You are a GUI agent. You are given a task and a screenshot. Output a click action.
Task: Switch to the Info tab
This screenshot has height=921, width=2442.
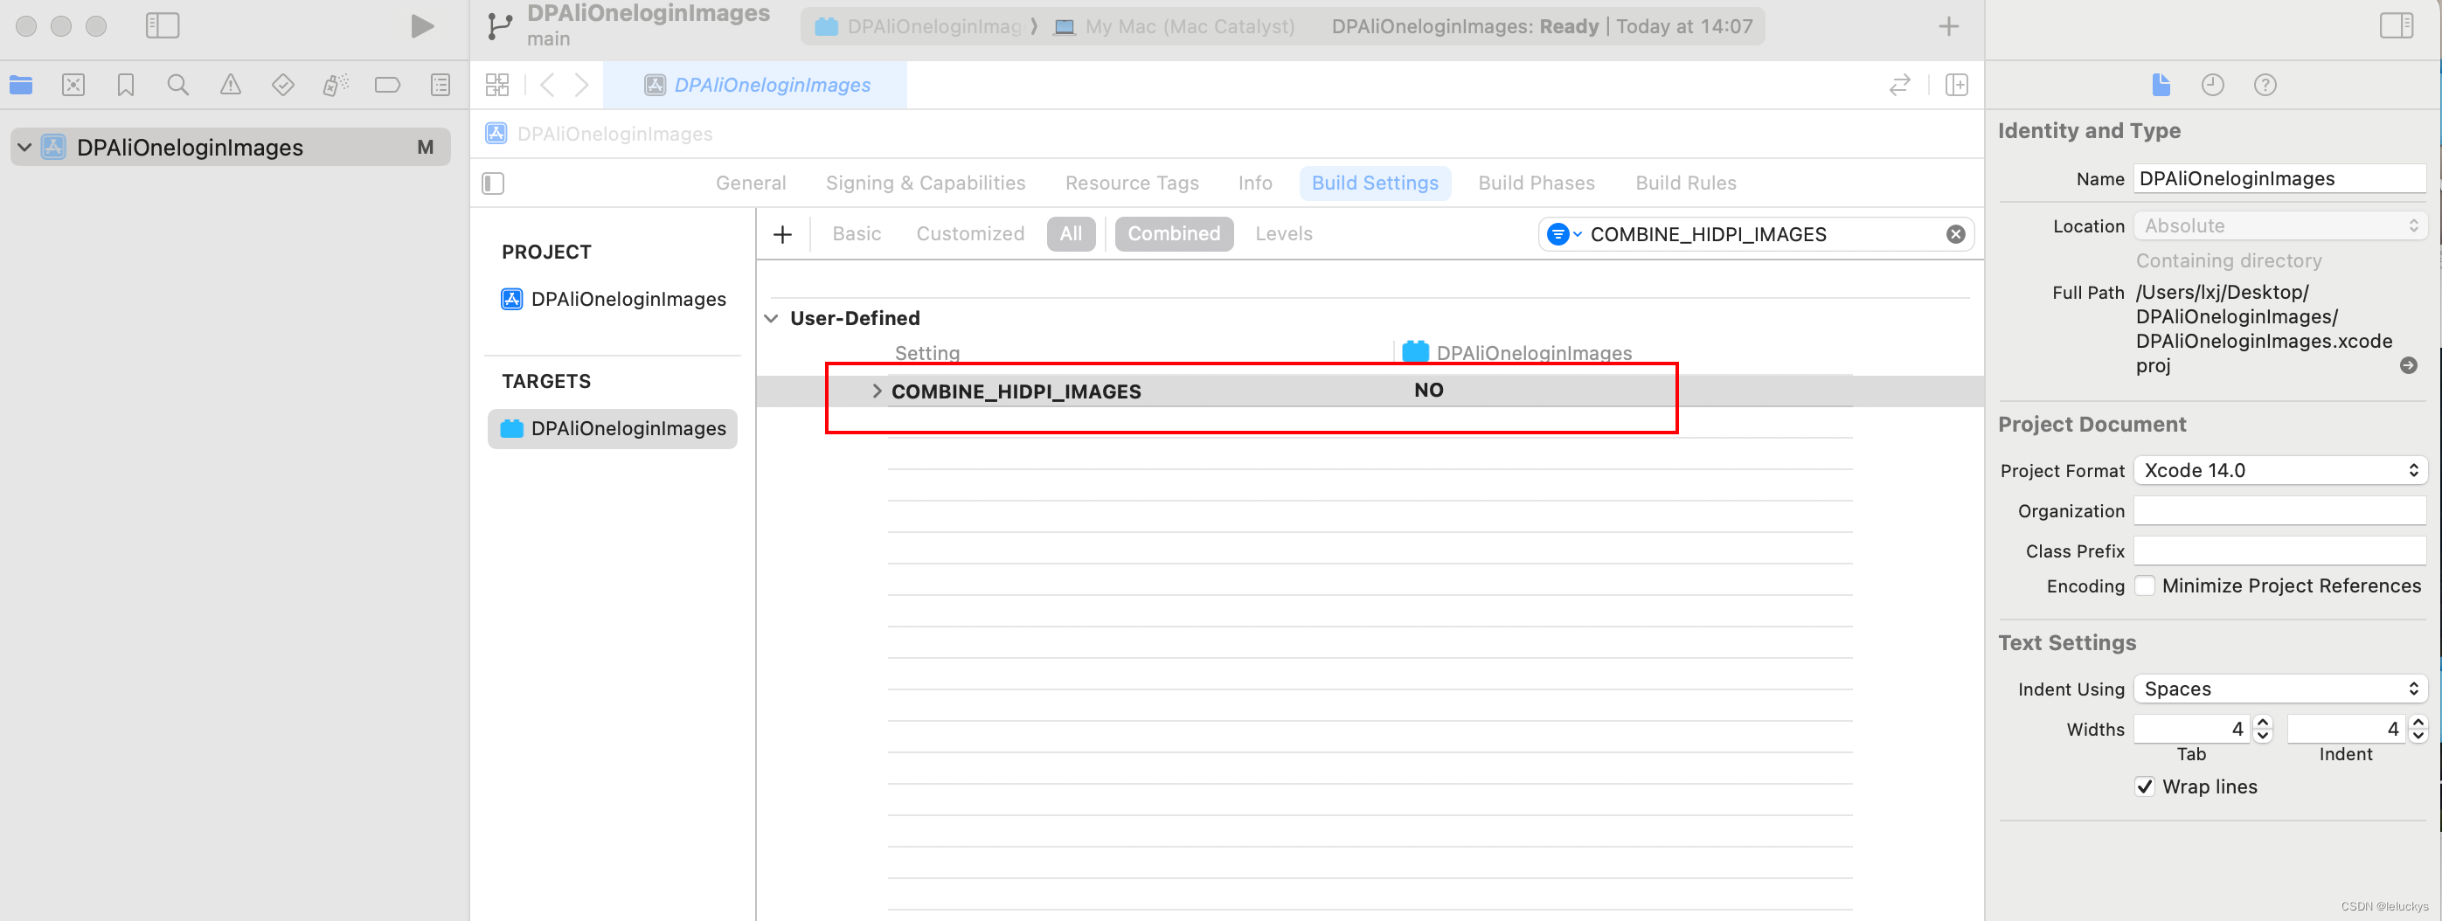point(1255,183)
